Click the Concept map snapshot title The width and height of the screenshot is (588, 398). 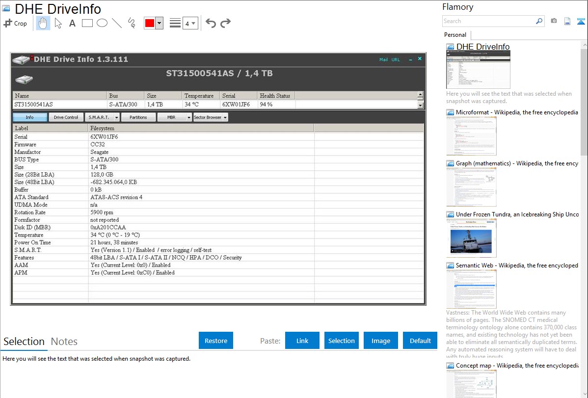[517, 366]
